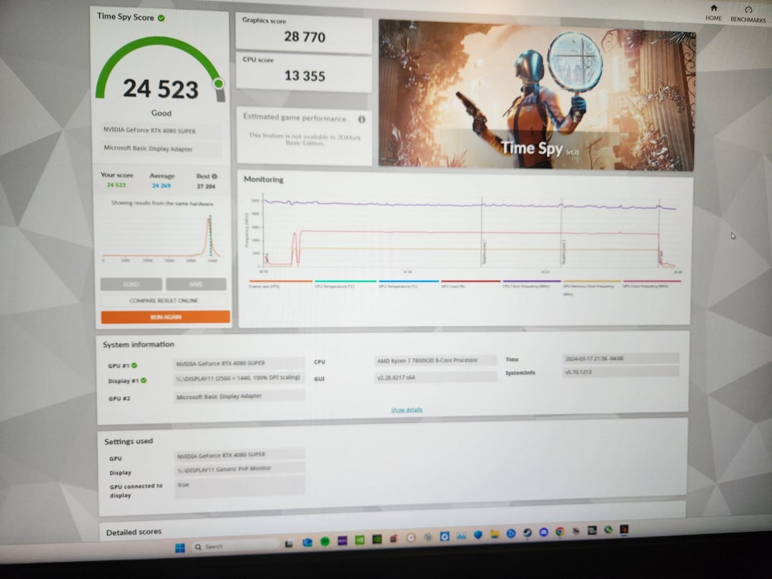Toggle GPU Memory Clock Frequency chart series
Screen dimensions: 772x579
[591, 287]
